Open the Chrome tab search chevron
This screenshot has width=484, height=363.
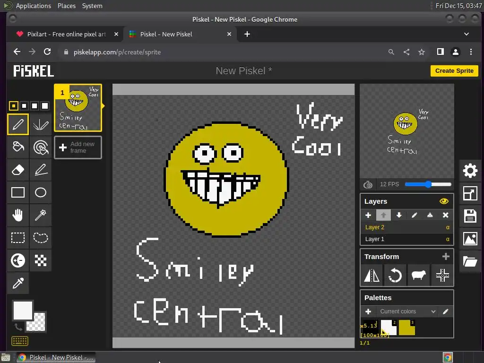pyautogui.click(x=467, y=34)
